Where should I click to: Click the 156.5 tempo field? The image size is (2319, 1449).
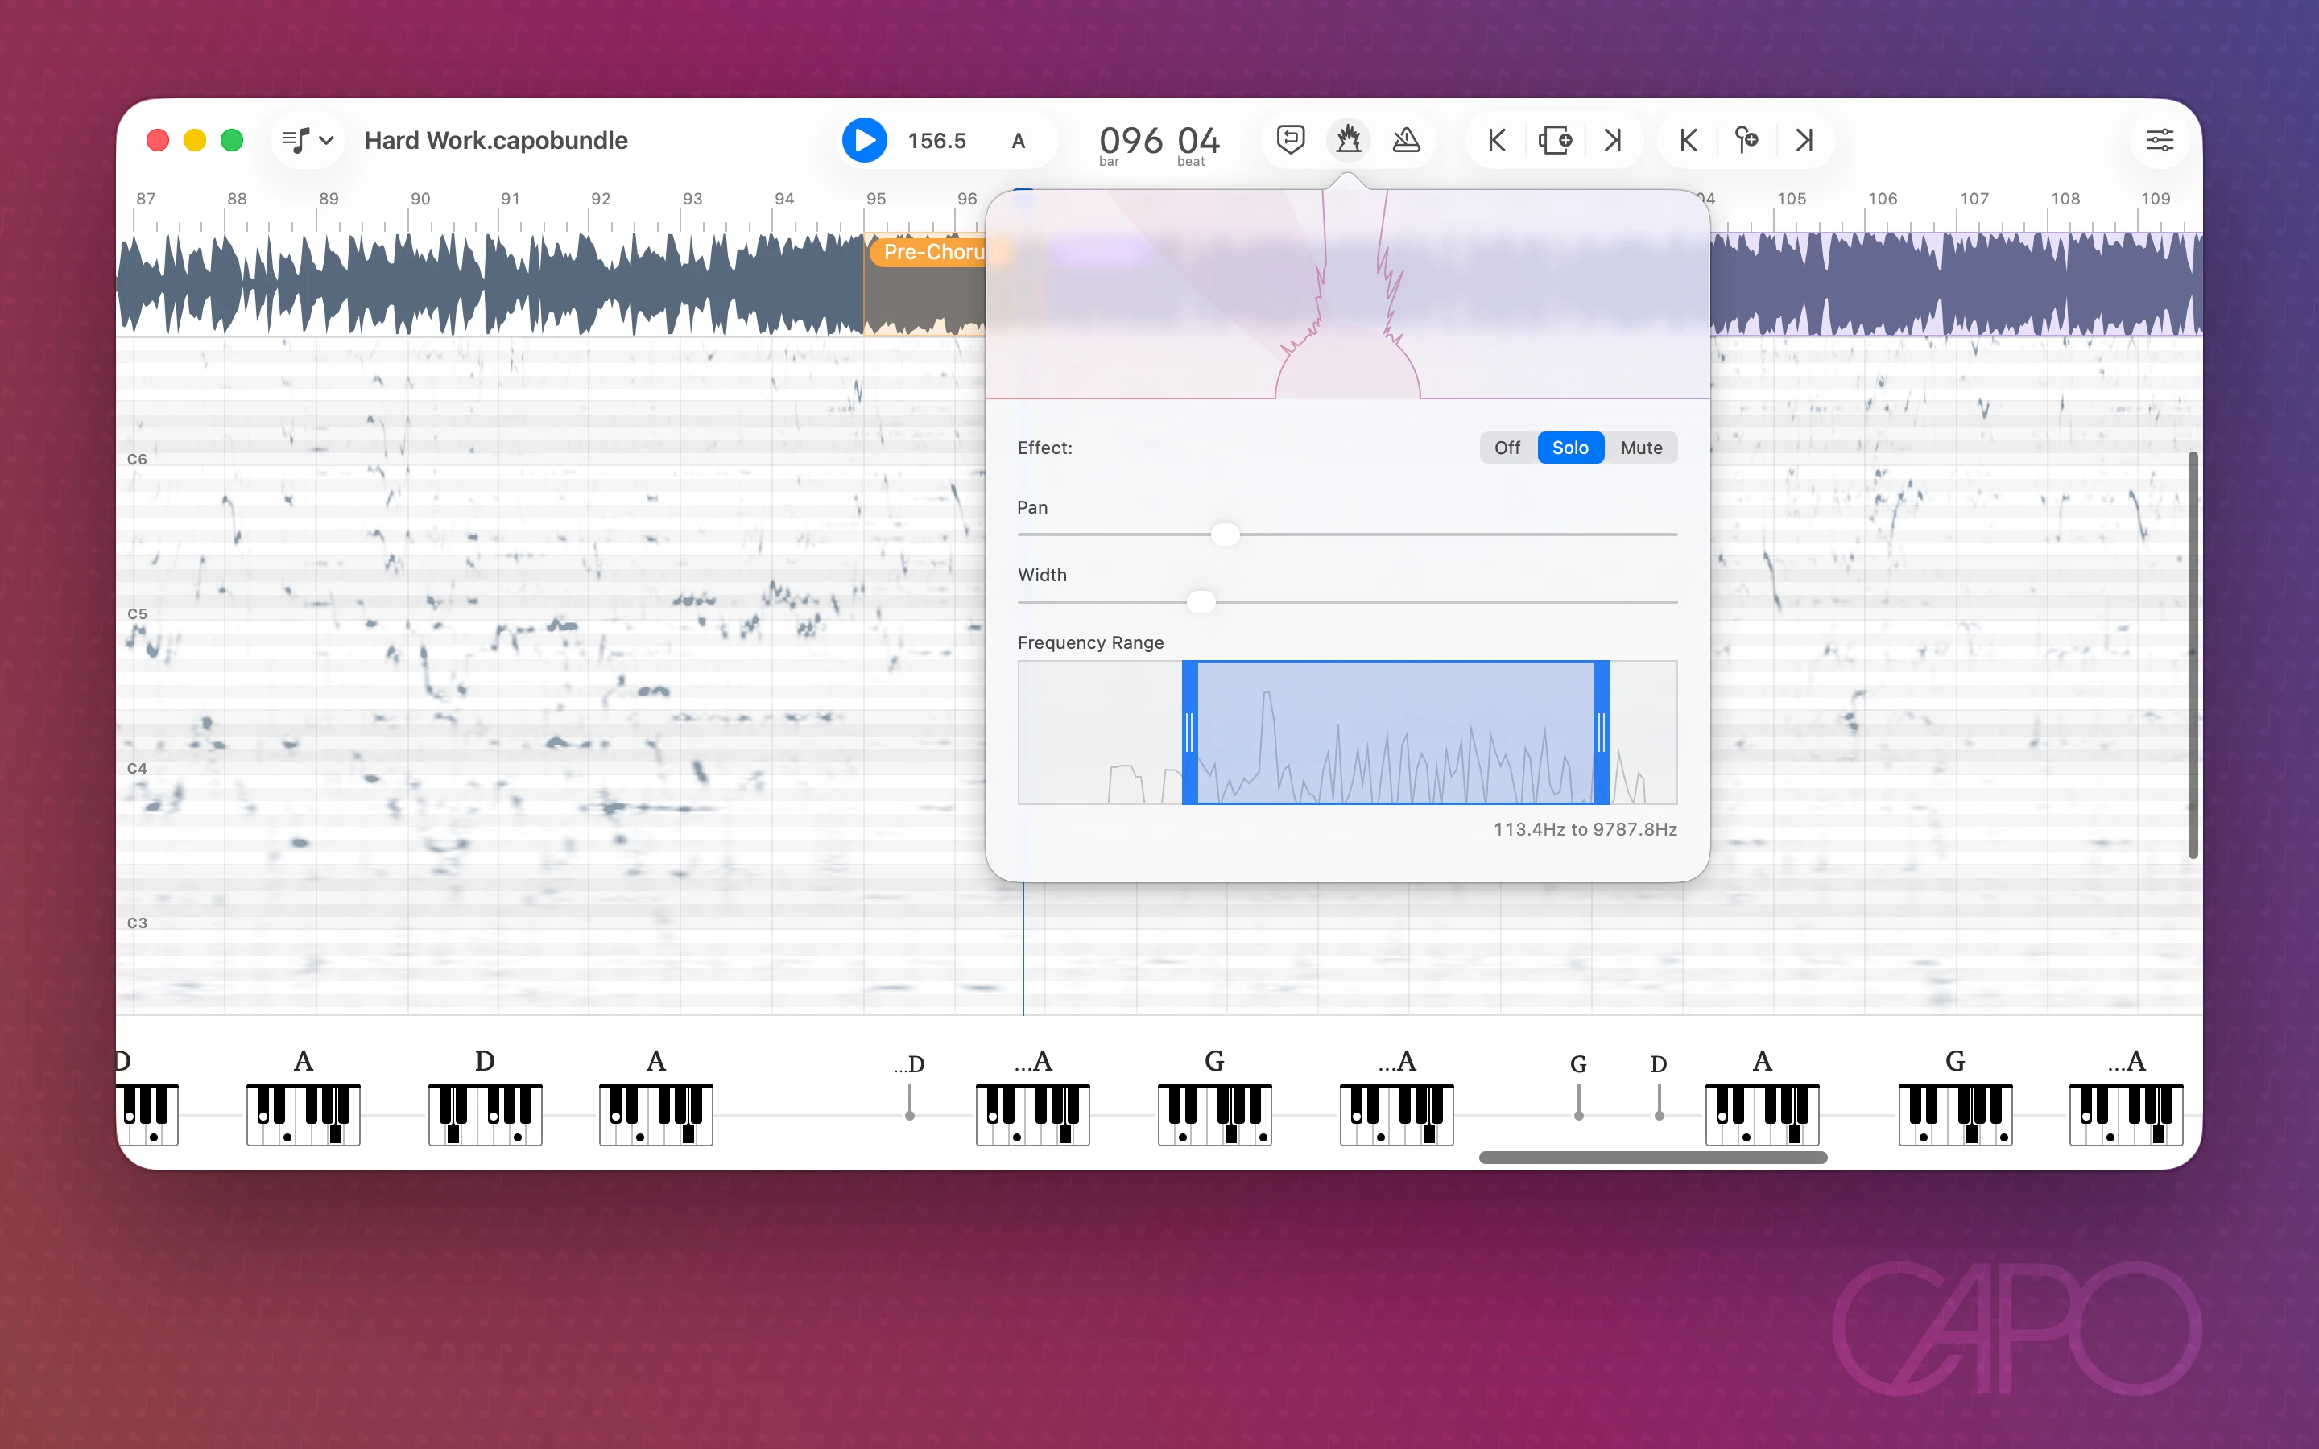coord(936,141)
